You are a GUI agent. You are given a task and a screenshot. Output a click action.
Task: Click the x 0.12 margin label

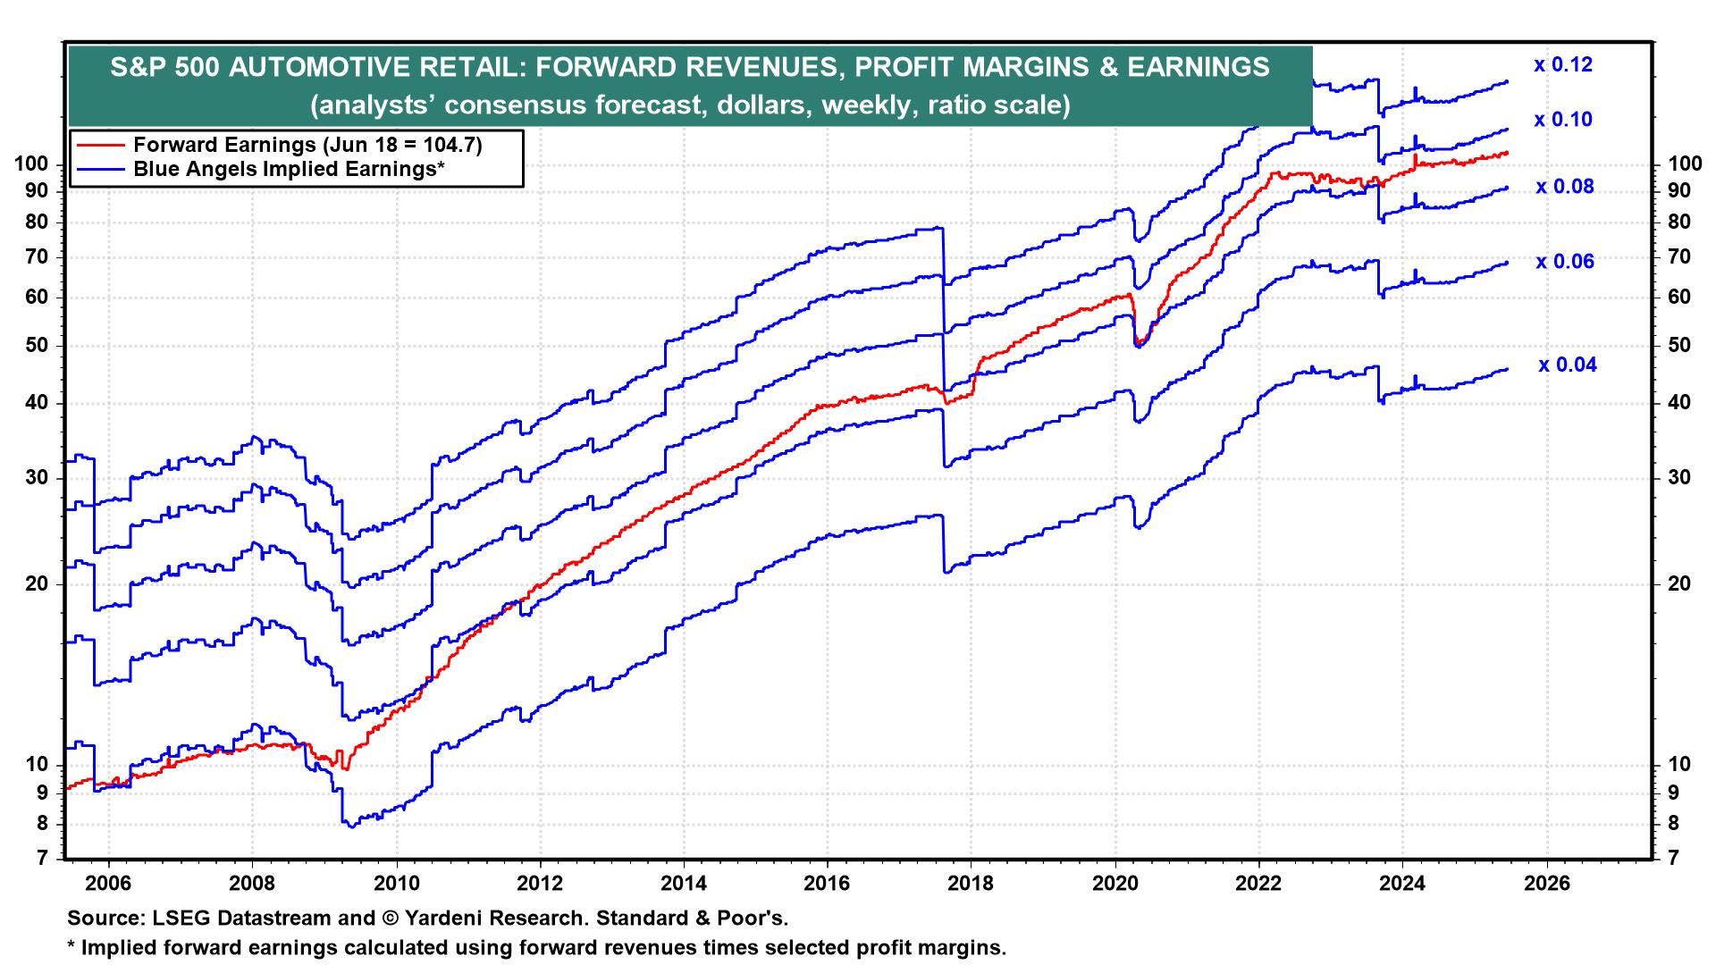1563,65
